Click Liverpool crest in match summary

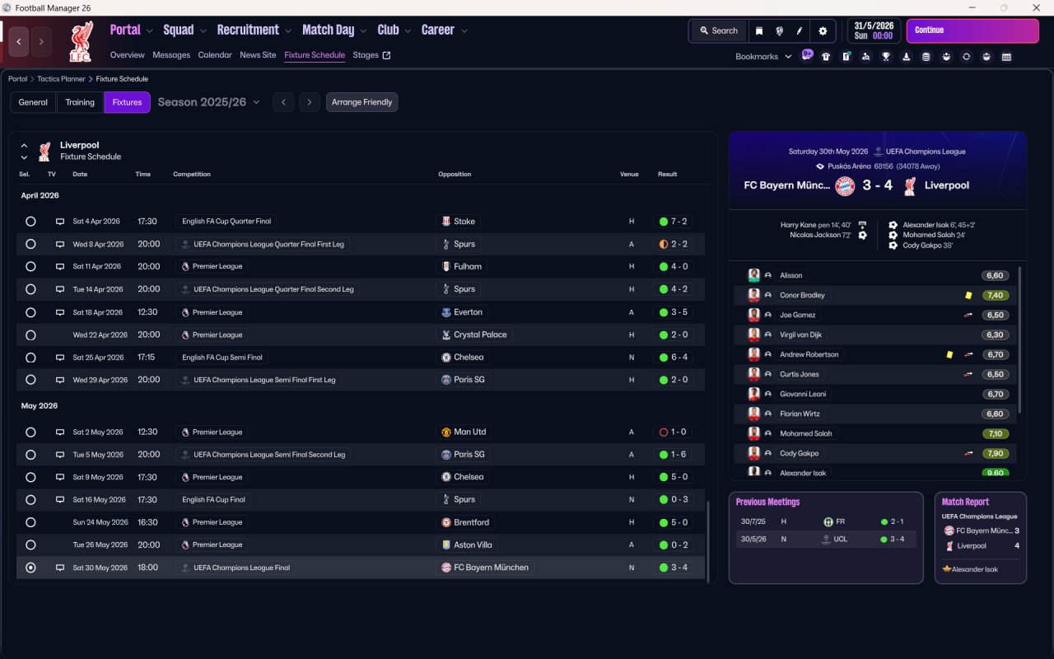coord(909,185)
